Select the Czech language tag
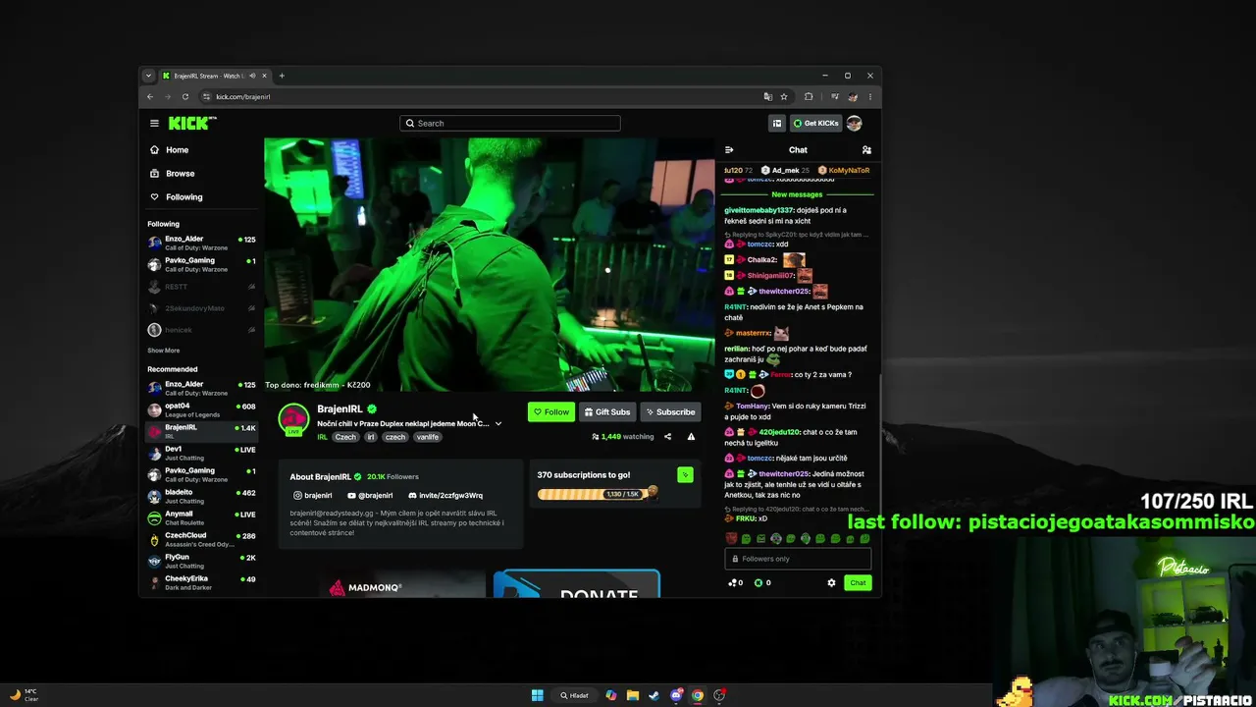Viewport: 1256px width, 707px height. (345, 437)
